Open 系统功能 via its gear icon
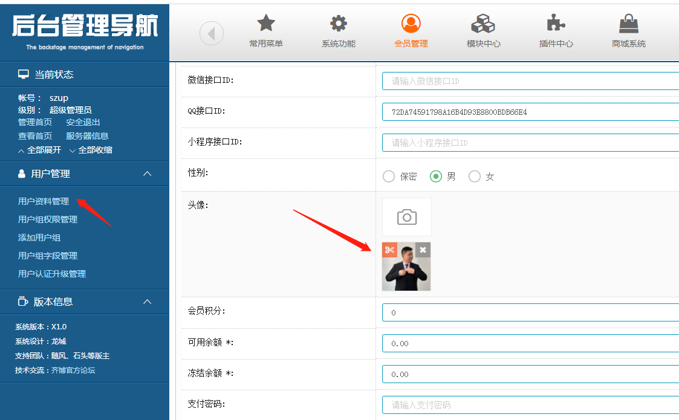 coord(339,24)
